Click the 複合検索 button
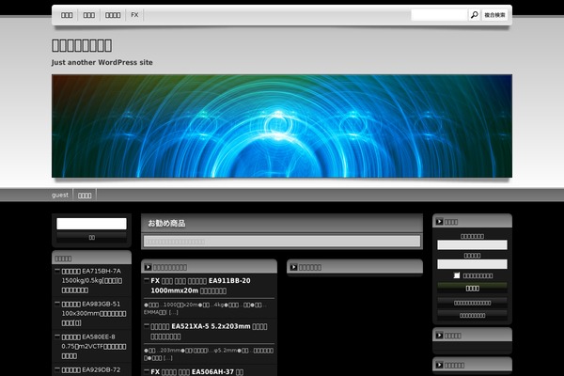Screen dimensions: 564x376 495,15
